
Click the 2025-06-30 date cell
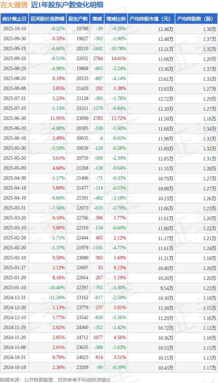[x=14, y=119]
